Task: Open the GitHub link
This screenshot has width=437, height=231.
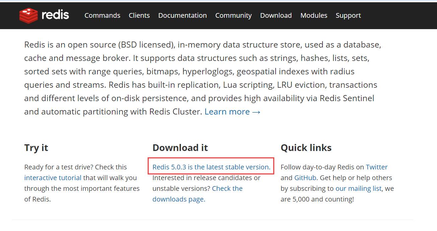Action: pos(305,178)
